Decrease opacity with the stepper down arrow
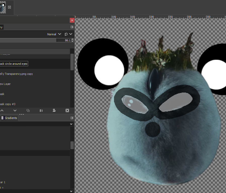This screenshot has height=193, width=226. tap(72, 41)
